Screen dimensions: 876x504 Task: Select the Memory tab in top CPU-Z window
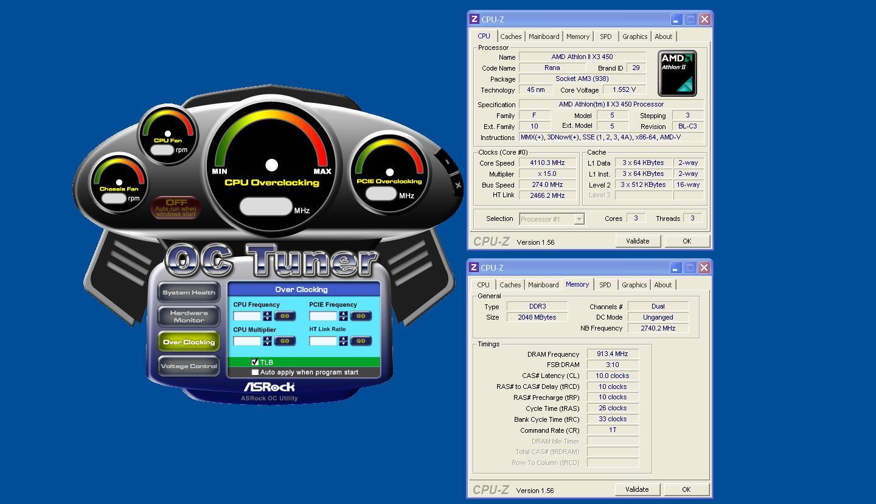578,37
